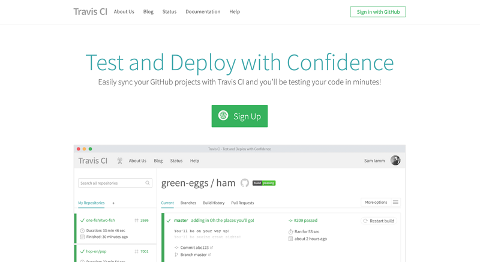The height and width of the screenshot is (262, 480).
Task: Click the broadcast tower icon in the mockup header
Action: click(119, 161)
